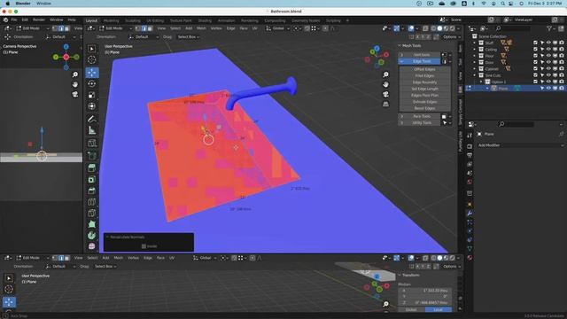
Task: Switch to the Shading workspace tab
Action: point(205,20)
